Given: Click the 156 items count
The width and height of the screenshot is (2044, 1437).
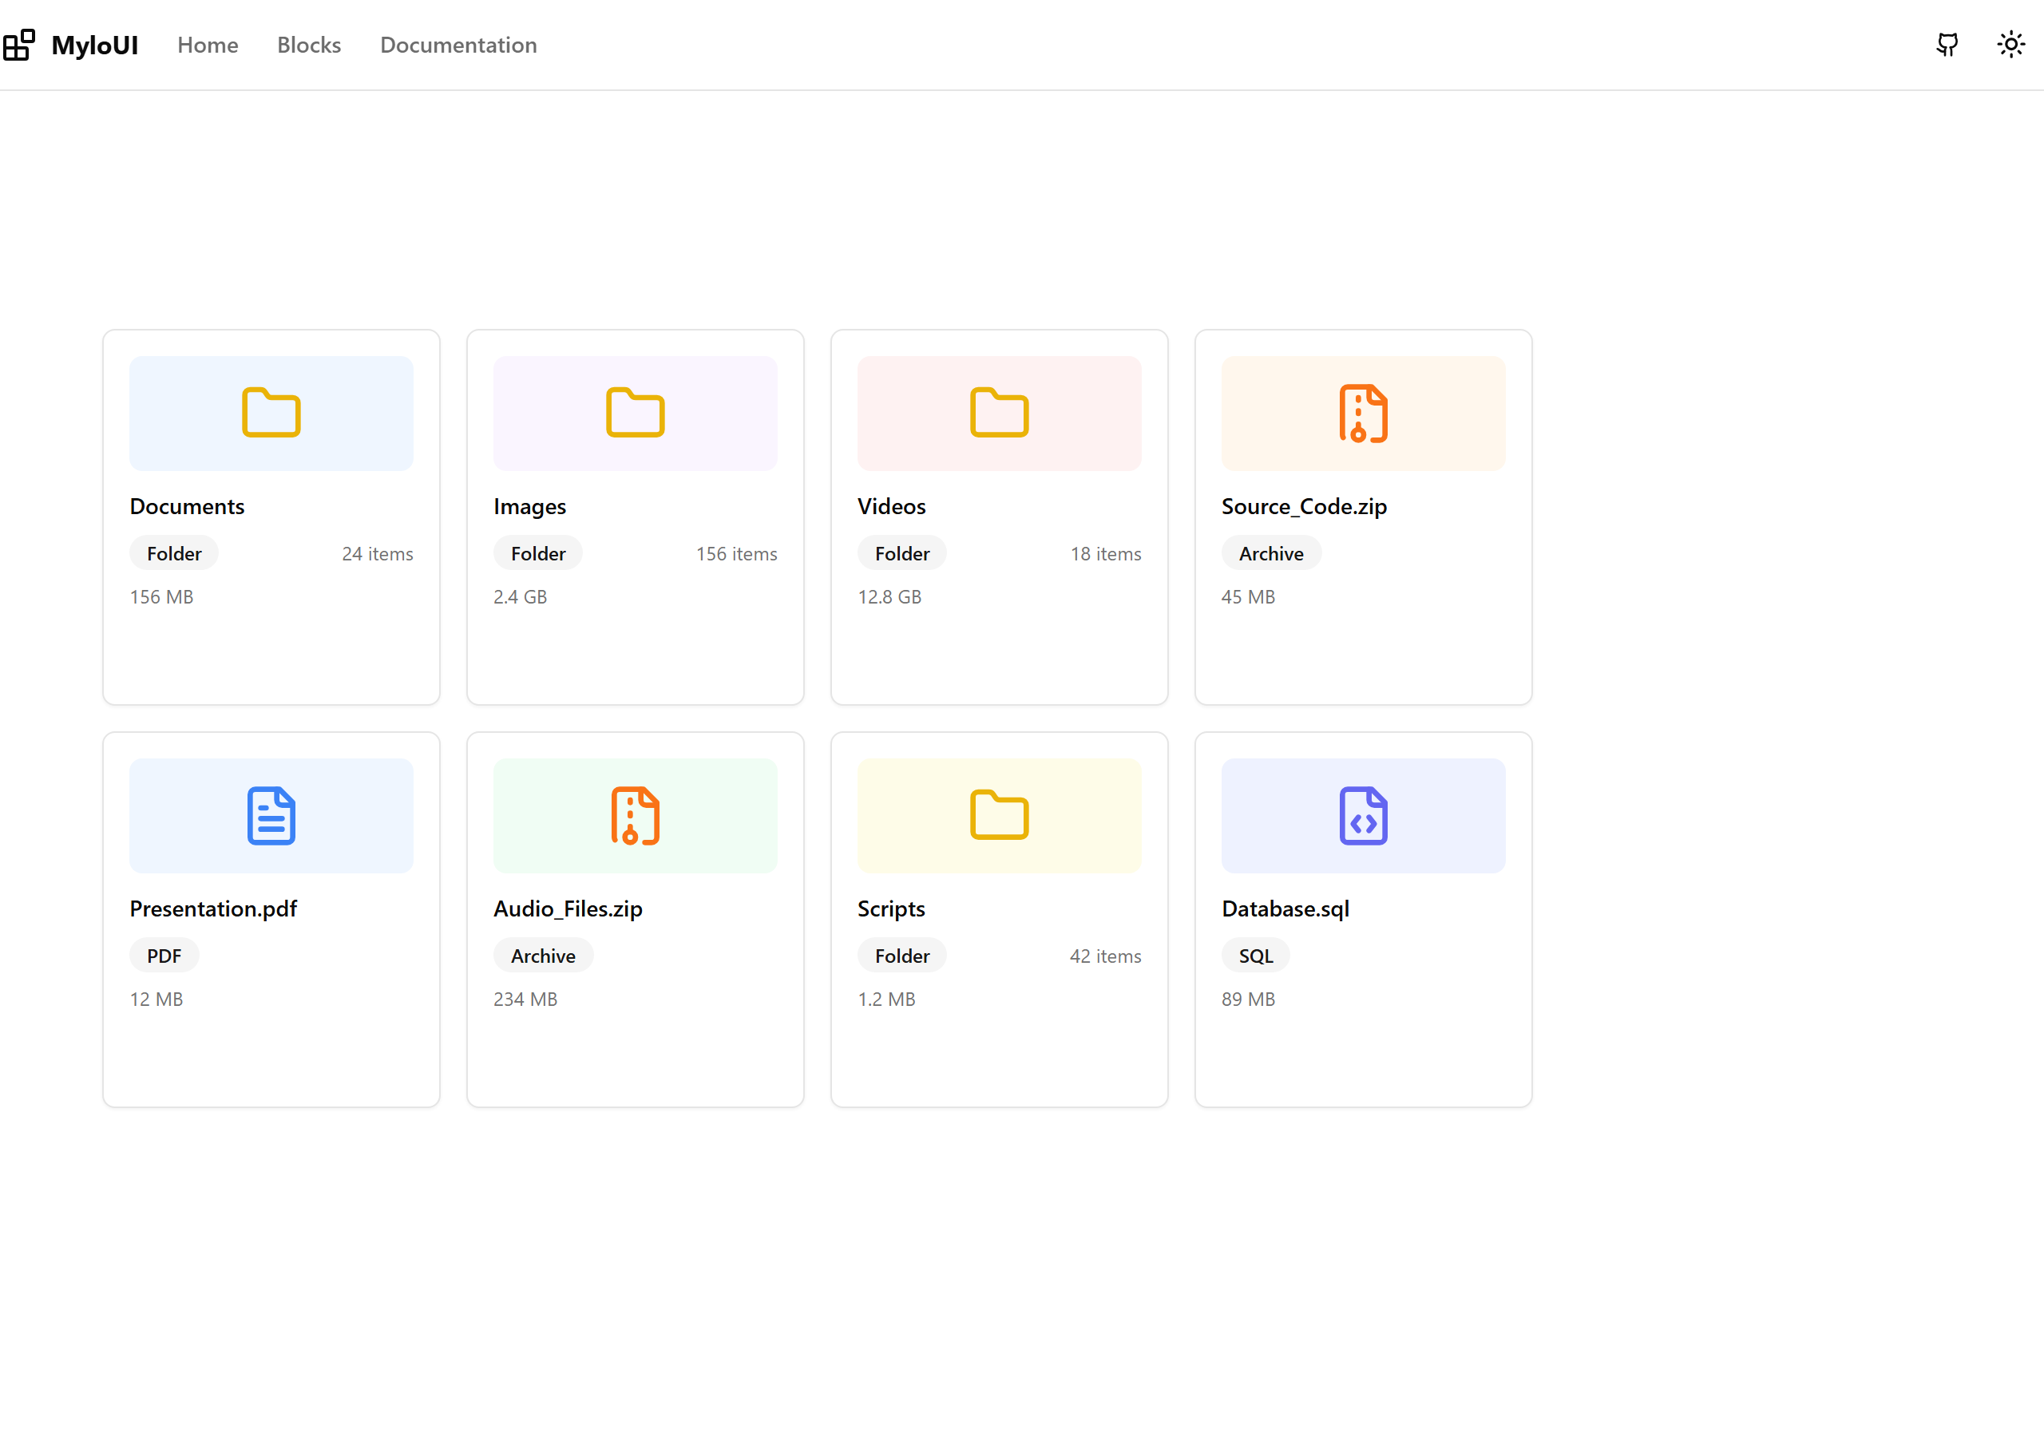Looking at the screenshot, I should click(x=736, y=554).
